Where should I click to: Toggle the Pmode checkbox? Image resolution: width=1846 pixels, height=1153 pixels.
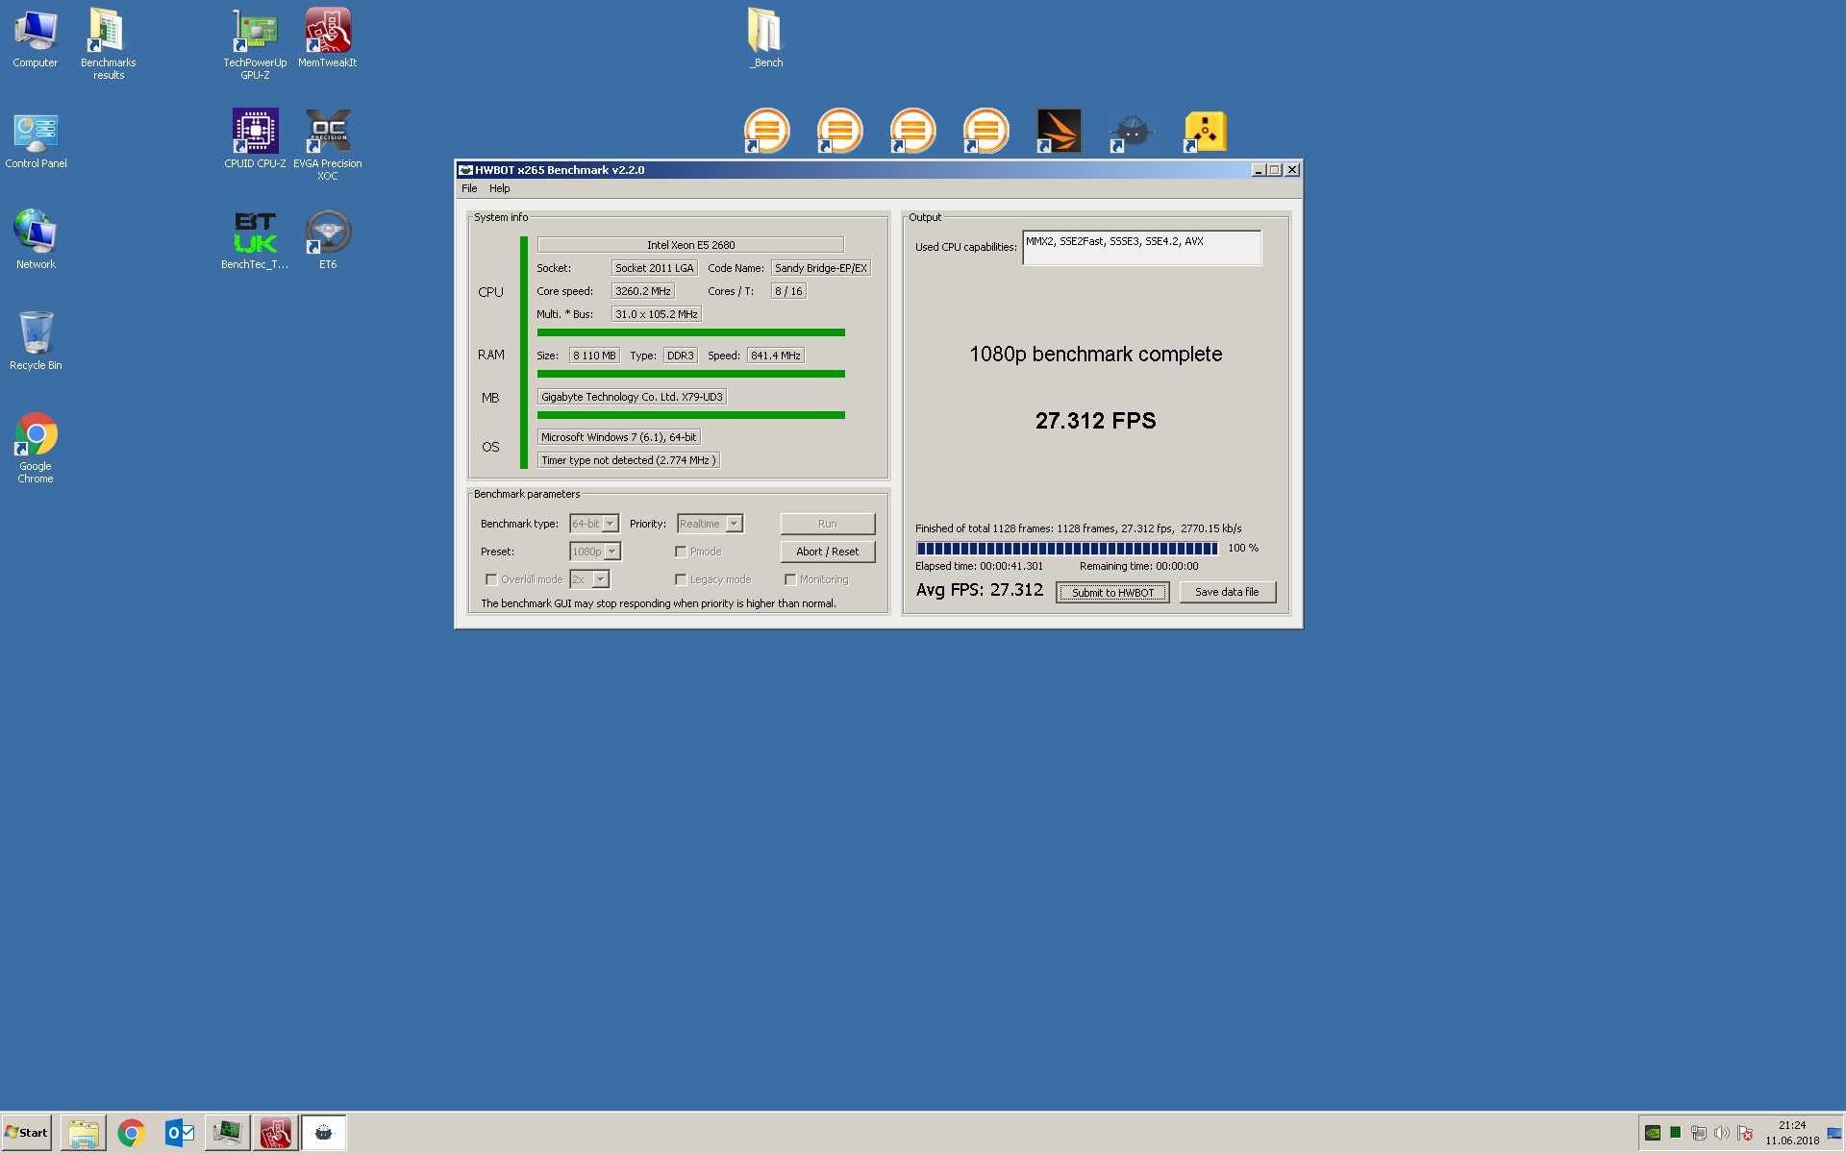pyautogui.click(x=681, y=552)
